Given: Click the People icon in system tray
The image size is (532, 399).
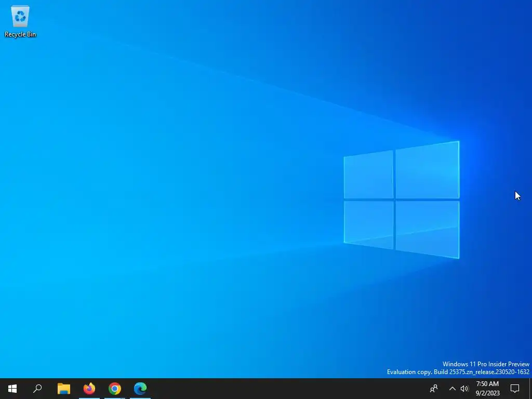Looking at the screenshot, I should tap(434, 389).
